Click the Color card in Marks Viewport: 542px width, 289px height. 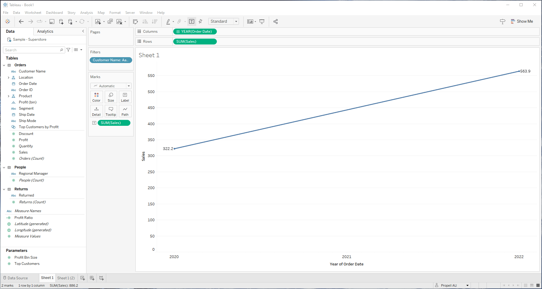pyautogui.click(x=96, y=97)
